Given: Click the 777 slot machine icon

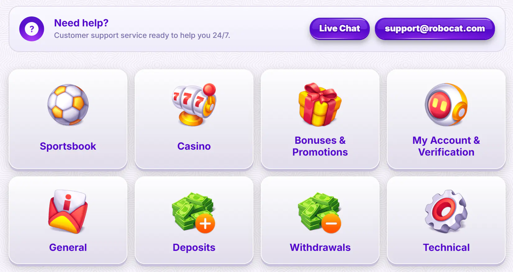Looking at the screenshot, I should [x=194, y=105].
